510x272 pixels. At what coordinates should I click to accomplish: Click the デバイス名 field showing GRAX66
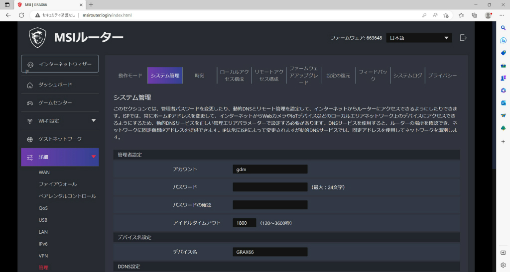coord(270,252)
